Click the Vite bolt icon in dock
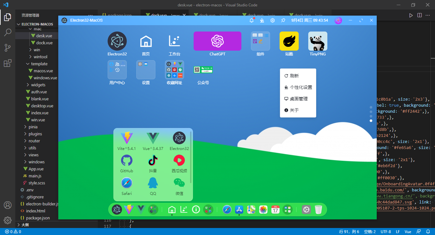435x235 pixels. (129, 210)
